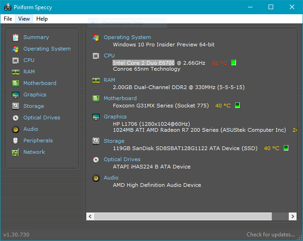The height and width of the screenshot is (241, 303).
Task: Click the Motherboard heading link in summary
Action: 120,98
